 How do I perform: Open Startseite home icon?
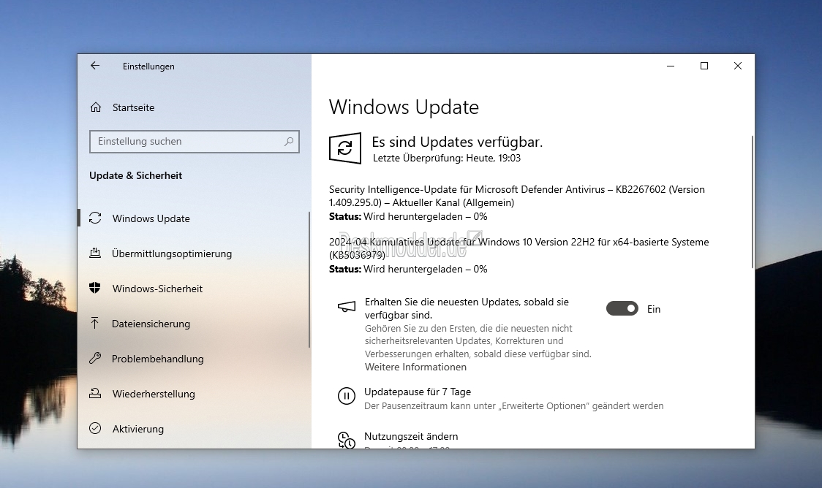[x=95, y=107]
